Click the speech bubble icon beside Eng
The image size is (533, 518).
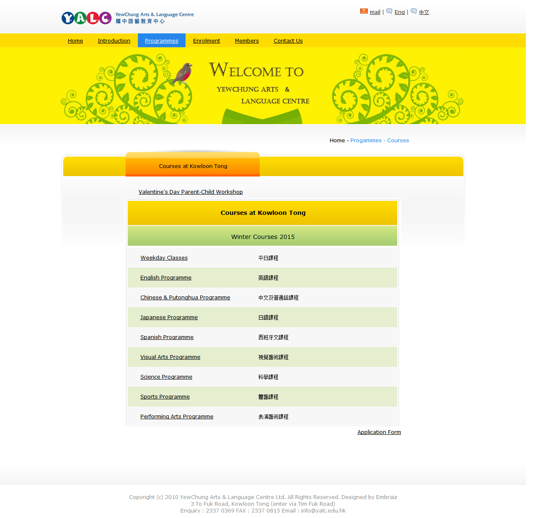click(x=389, y=11)
